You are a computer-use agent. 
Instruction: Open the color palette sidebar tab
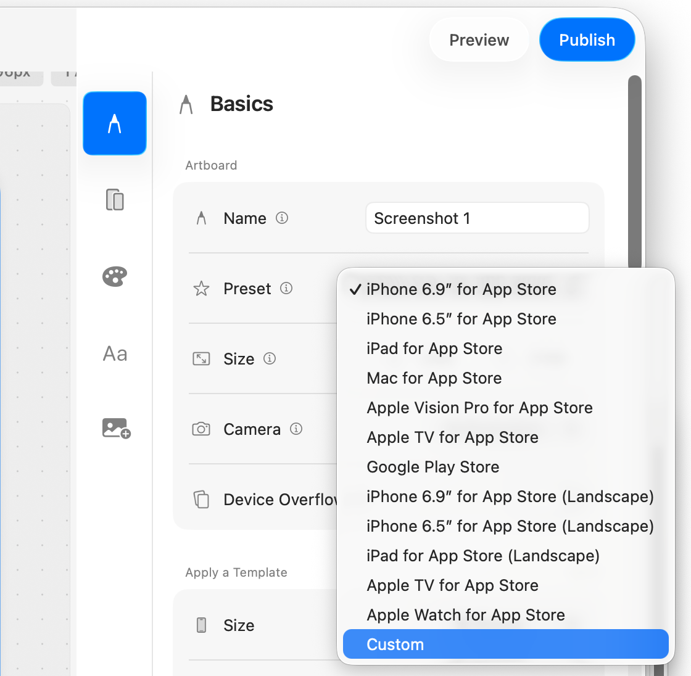pyautogui.click(x=115, y=277)
